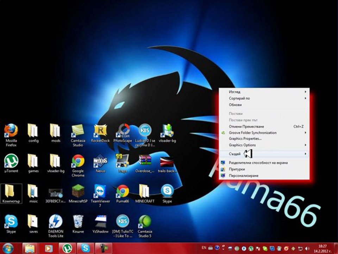
Task: Click the [DM] TulioTC - I Like To file
Action: pyautogui.click(x=123, y=226)
